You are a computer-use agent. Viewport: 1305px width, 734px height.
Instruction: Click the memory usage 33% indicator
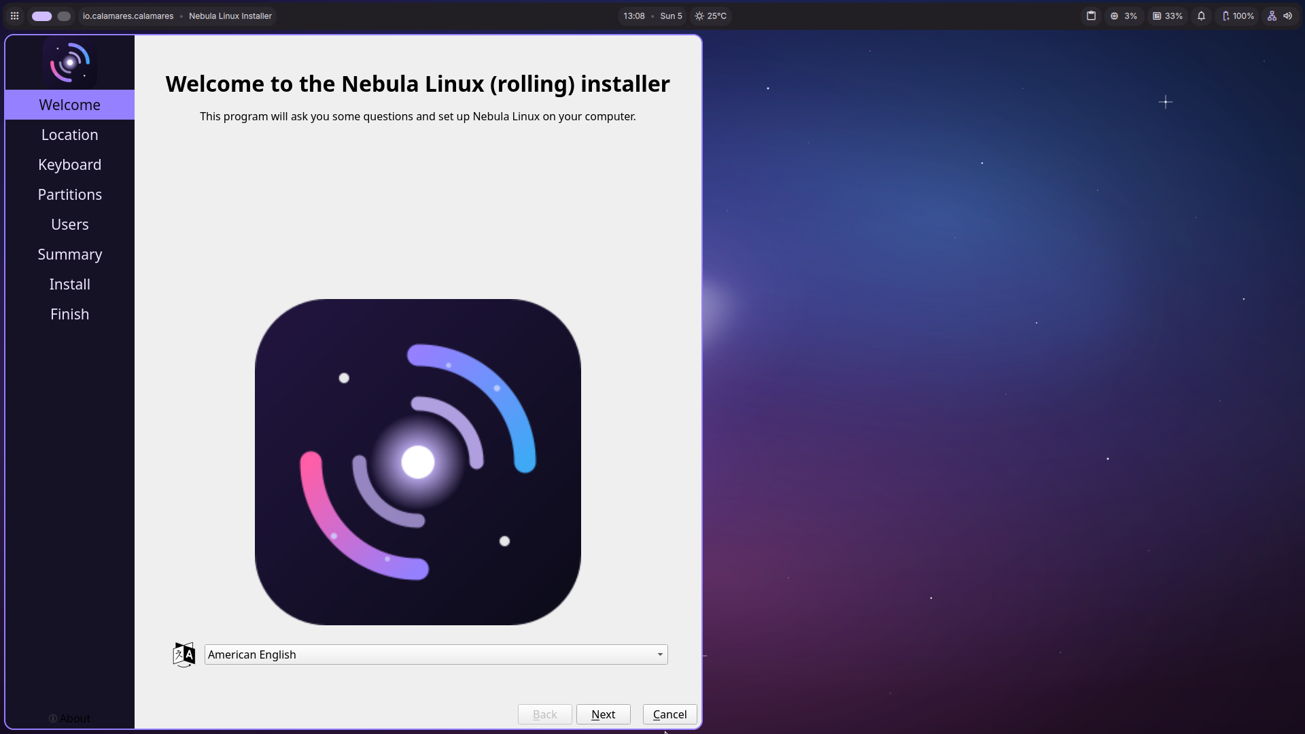coord(1168,16)
